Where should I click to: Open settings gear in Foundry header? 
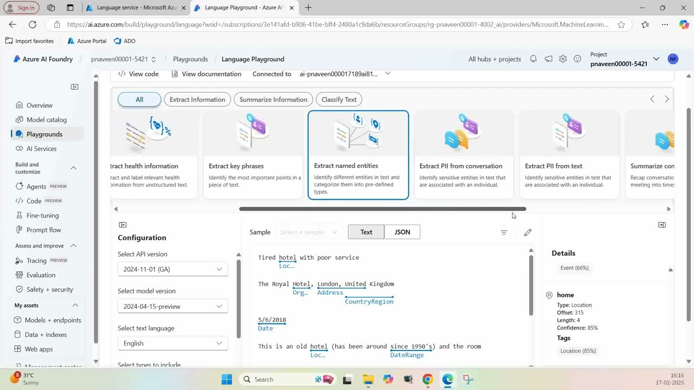coord(563,59)
